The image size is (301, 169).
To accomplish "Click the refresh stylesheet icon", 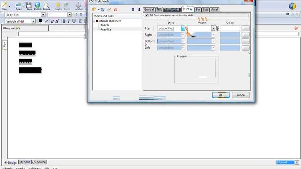I will coord(103,9).
